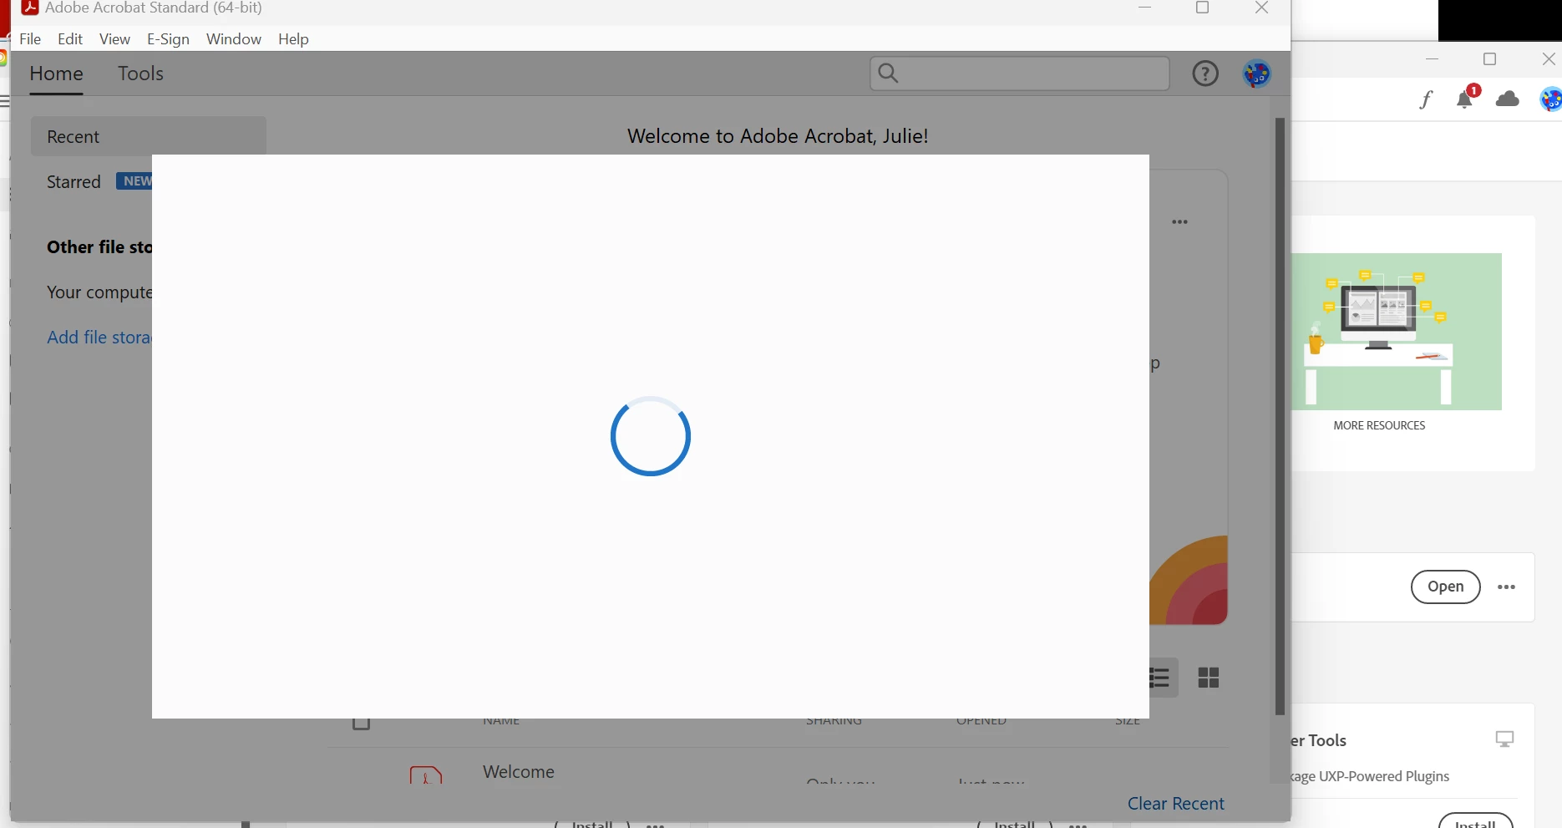1562x828 pixels.
Task: Open the File menu in Acrobat
Action: click(30, 39)
